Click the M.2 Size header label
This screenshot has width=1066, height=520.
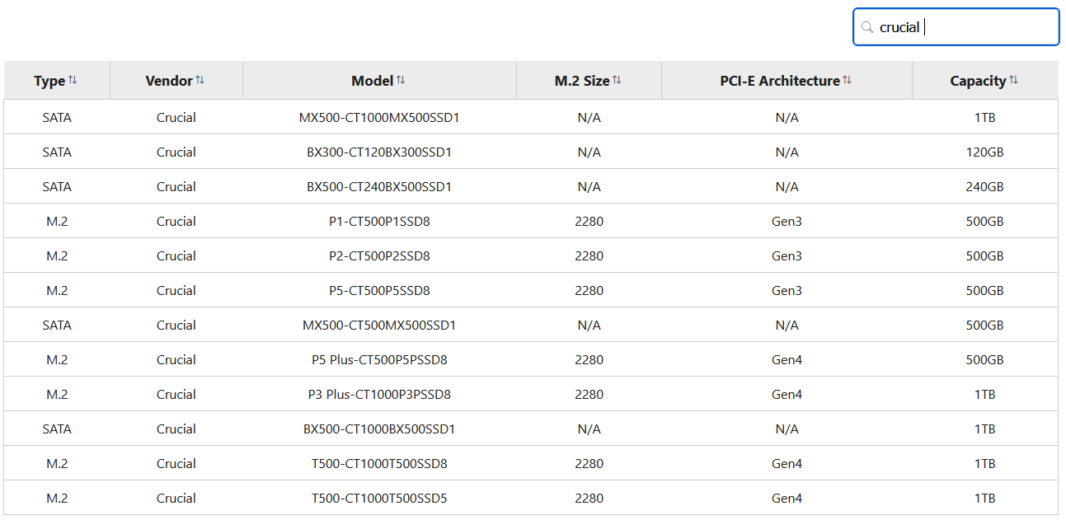(582, 81)
